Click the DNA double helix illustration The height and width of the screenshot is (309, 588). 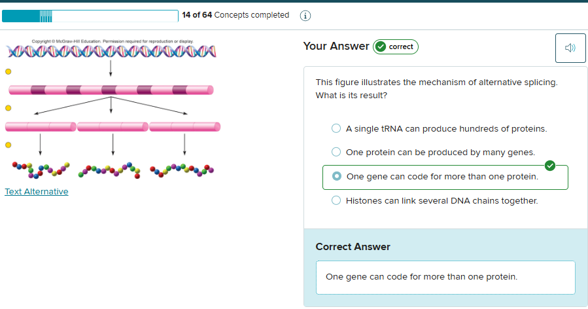coord(111,51)
